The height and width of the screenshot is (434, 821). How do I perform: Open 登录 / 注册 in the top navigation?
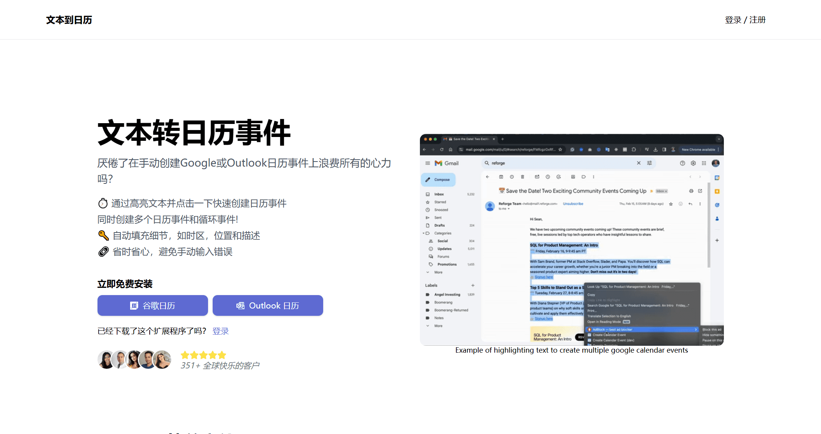click(x=745, y=20)
